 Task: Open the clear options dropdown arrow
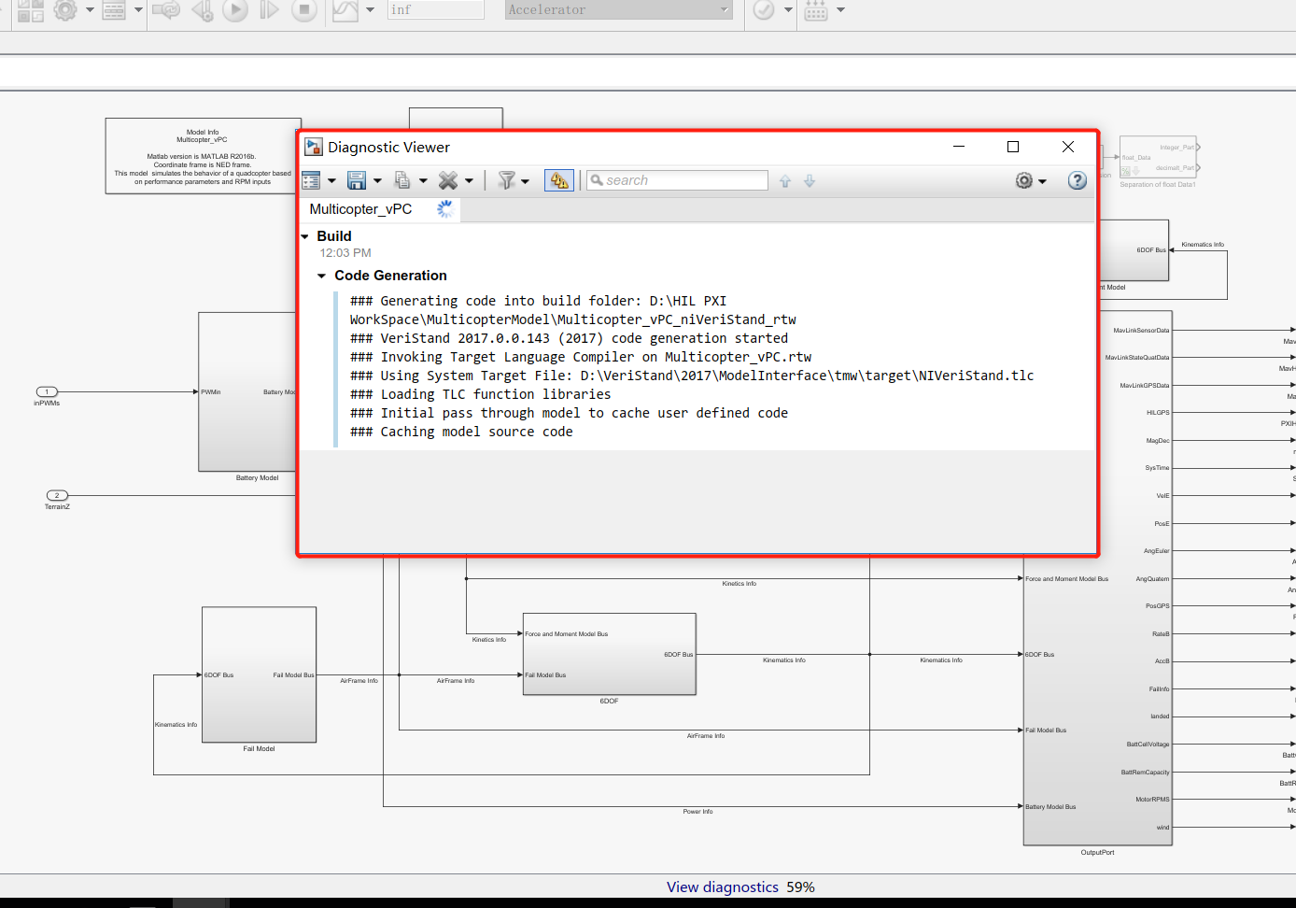click(x=469, y=181)
